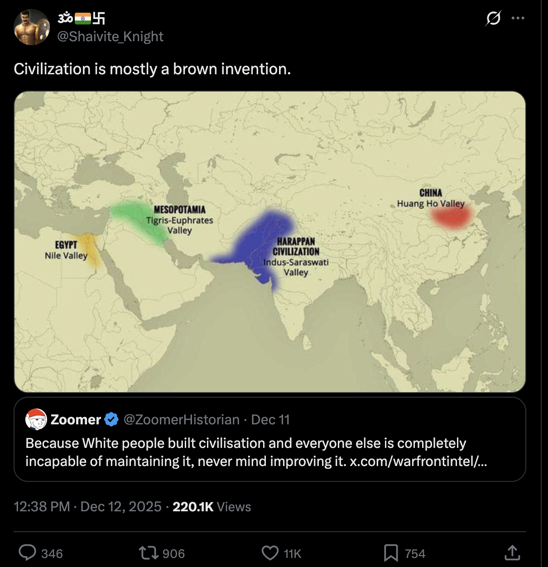Image resolution: width=548 pixels, height=567 pixels.
Task: Open the share icon for this post
Action: pyautogui.click(x=512, y=553)
